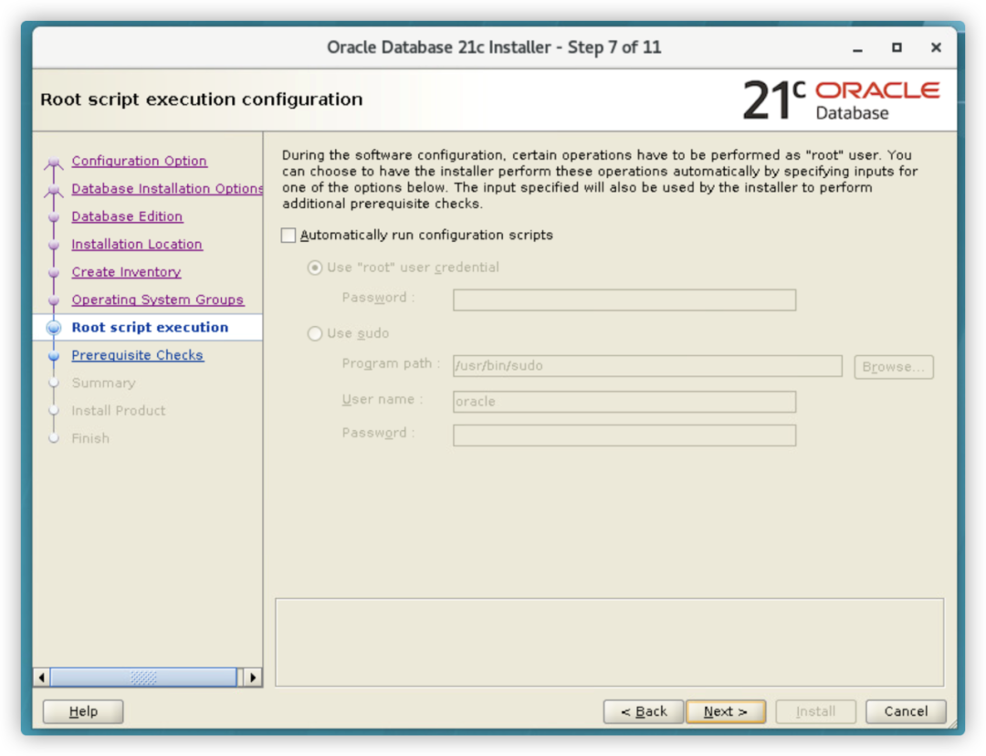Screen dimensions: 986x756
Task: Go to Operating System Groups step
Action: 157,299
